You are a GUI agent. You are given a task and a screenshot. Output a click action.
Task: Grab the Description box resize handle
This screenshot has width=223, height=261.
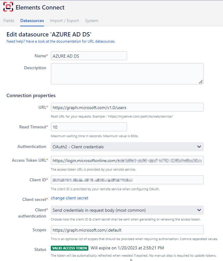pos(201,81)
